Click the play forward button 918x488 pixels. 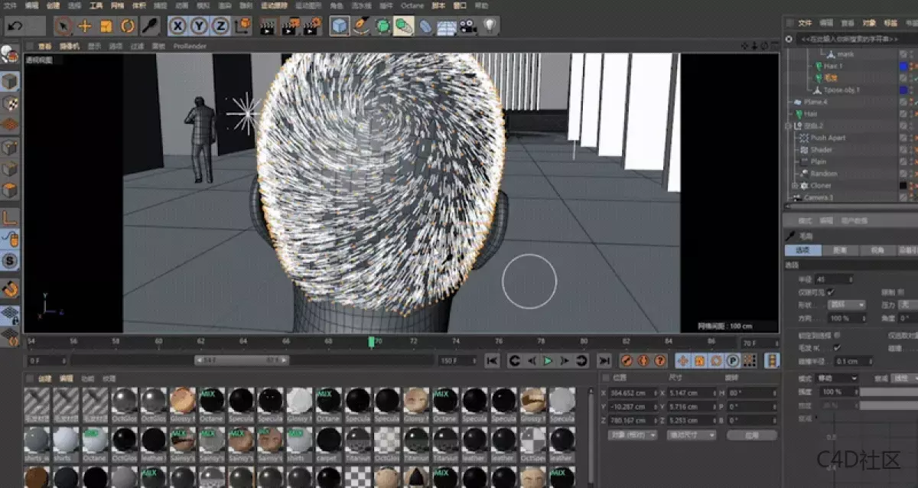coord(548,360)
